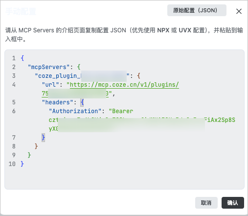Click the "url" key on line 4
Image resolution: width=248 pixels, height=216 pixels.
(x=50, y=85)
